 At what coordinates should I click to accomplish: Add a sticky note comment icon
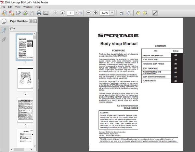point(138,13)
